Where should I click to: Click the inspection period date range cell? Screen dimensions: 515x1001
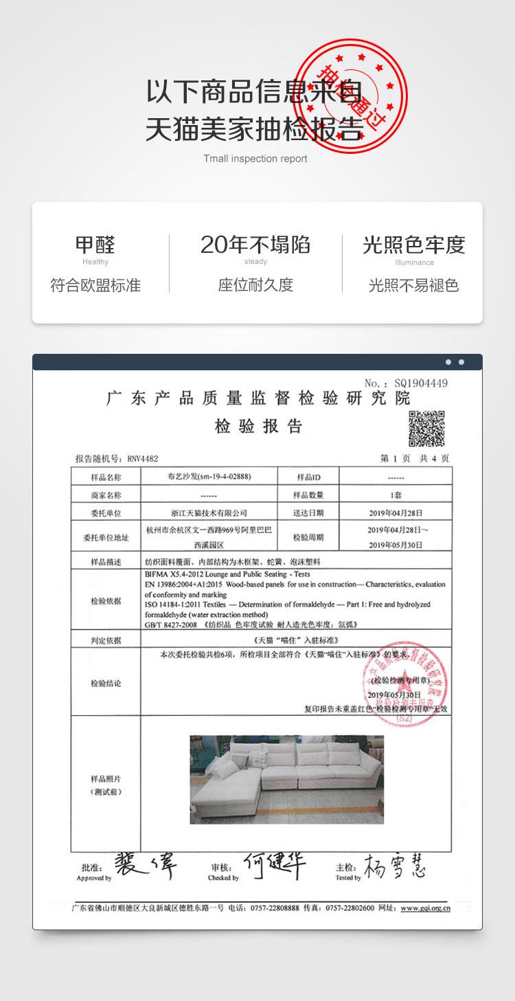tap(396, 537)
